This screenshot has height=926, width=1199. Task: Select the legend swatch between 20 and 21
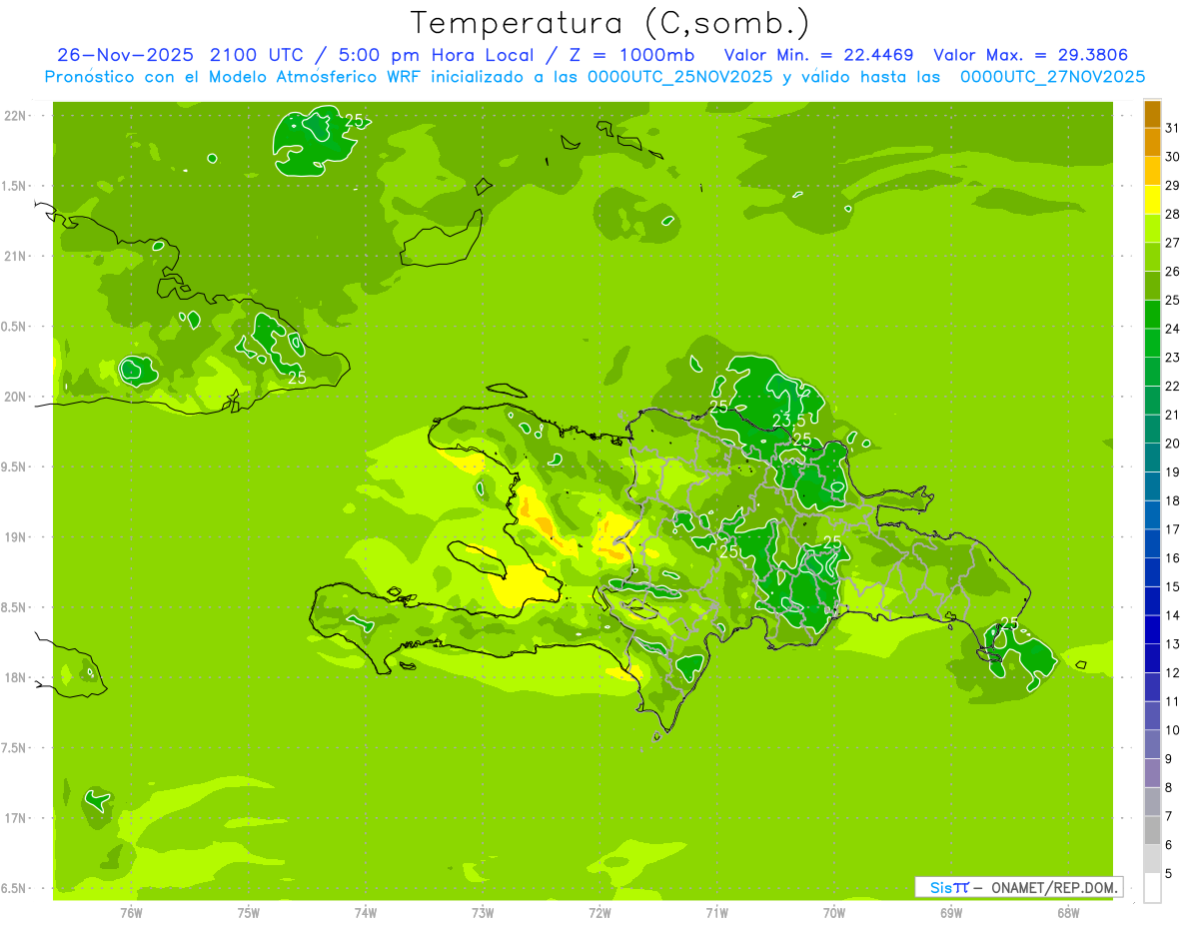coord(1152,430)
